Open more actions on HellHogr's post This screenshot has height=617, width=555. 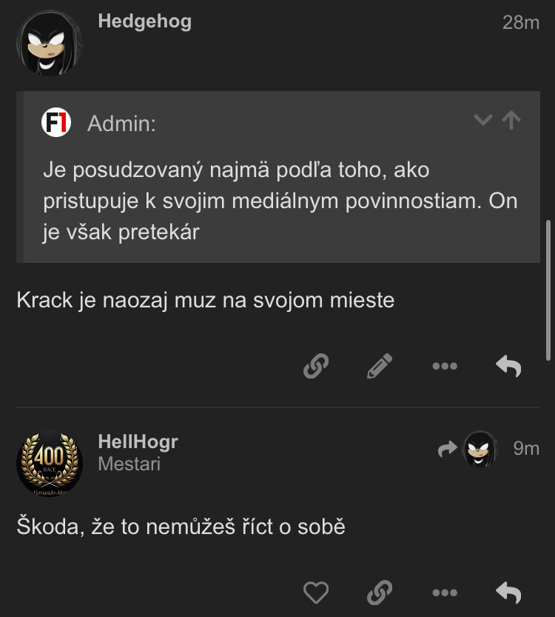click(x=445, y=593)
